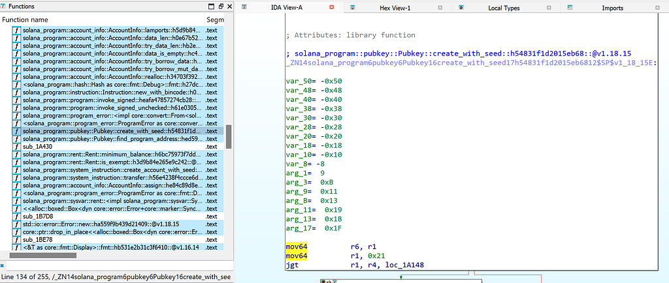This screenshot has width=669, height=283.
Task: Click mangled _ZN14solana_program6pubkey label line
Action: (471, 63)
